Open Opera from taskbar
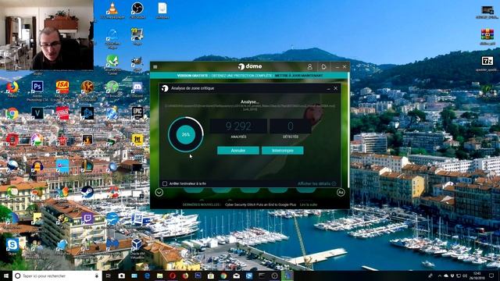Viewport: 500px width, 281px height. (173, 276)
